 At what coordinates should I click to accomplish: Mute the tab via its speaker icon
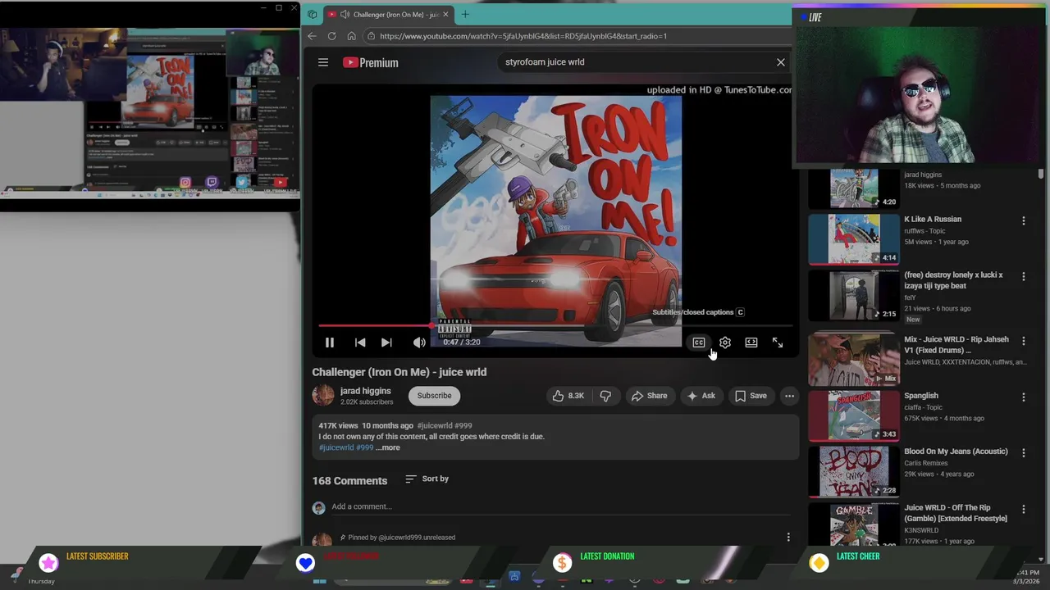345,14
